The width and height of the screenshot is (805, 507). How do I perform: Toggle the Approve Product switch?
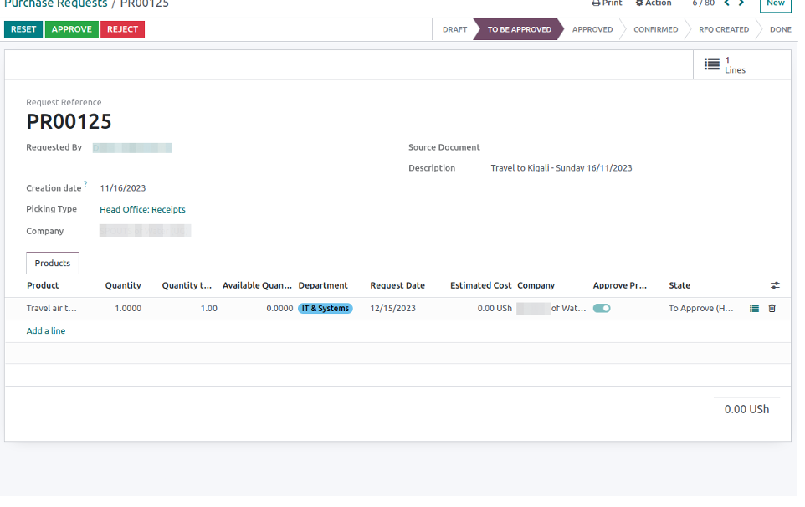[602, 309]
